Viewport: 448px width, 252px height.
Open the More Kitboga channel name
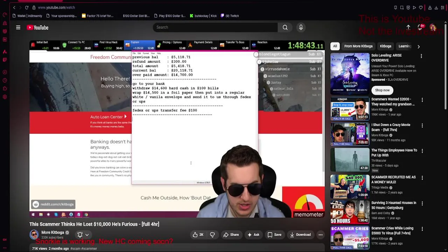52,232
